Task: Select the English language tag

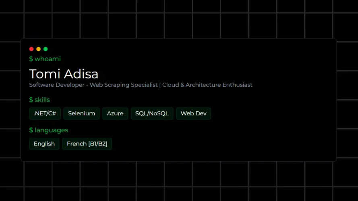Action: coord(44,144)
